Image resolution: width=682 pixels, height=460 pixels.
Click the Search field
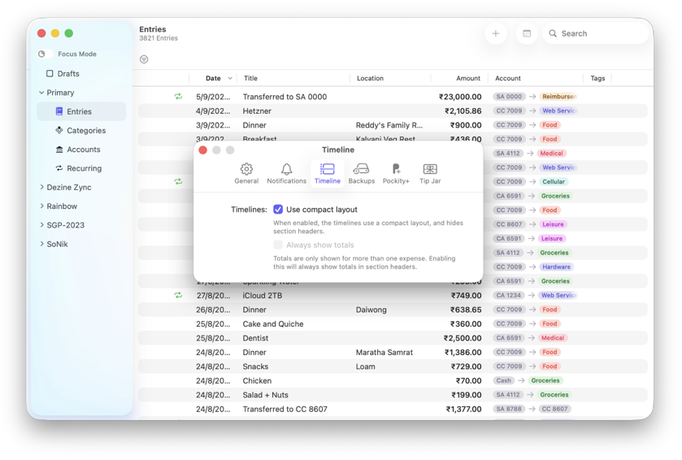pyautogui.click(x=595, y=33)
